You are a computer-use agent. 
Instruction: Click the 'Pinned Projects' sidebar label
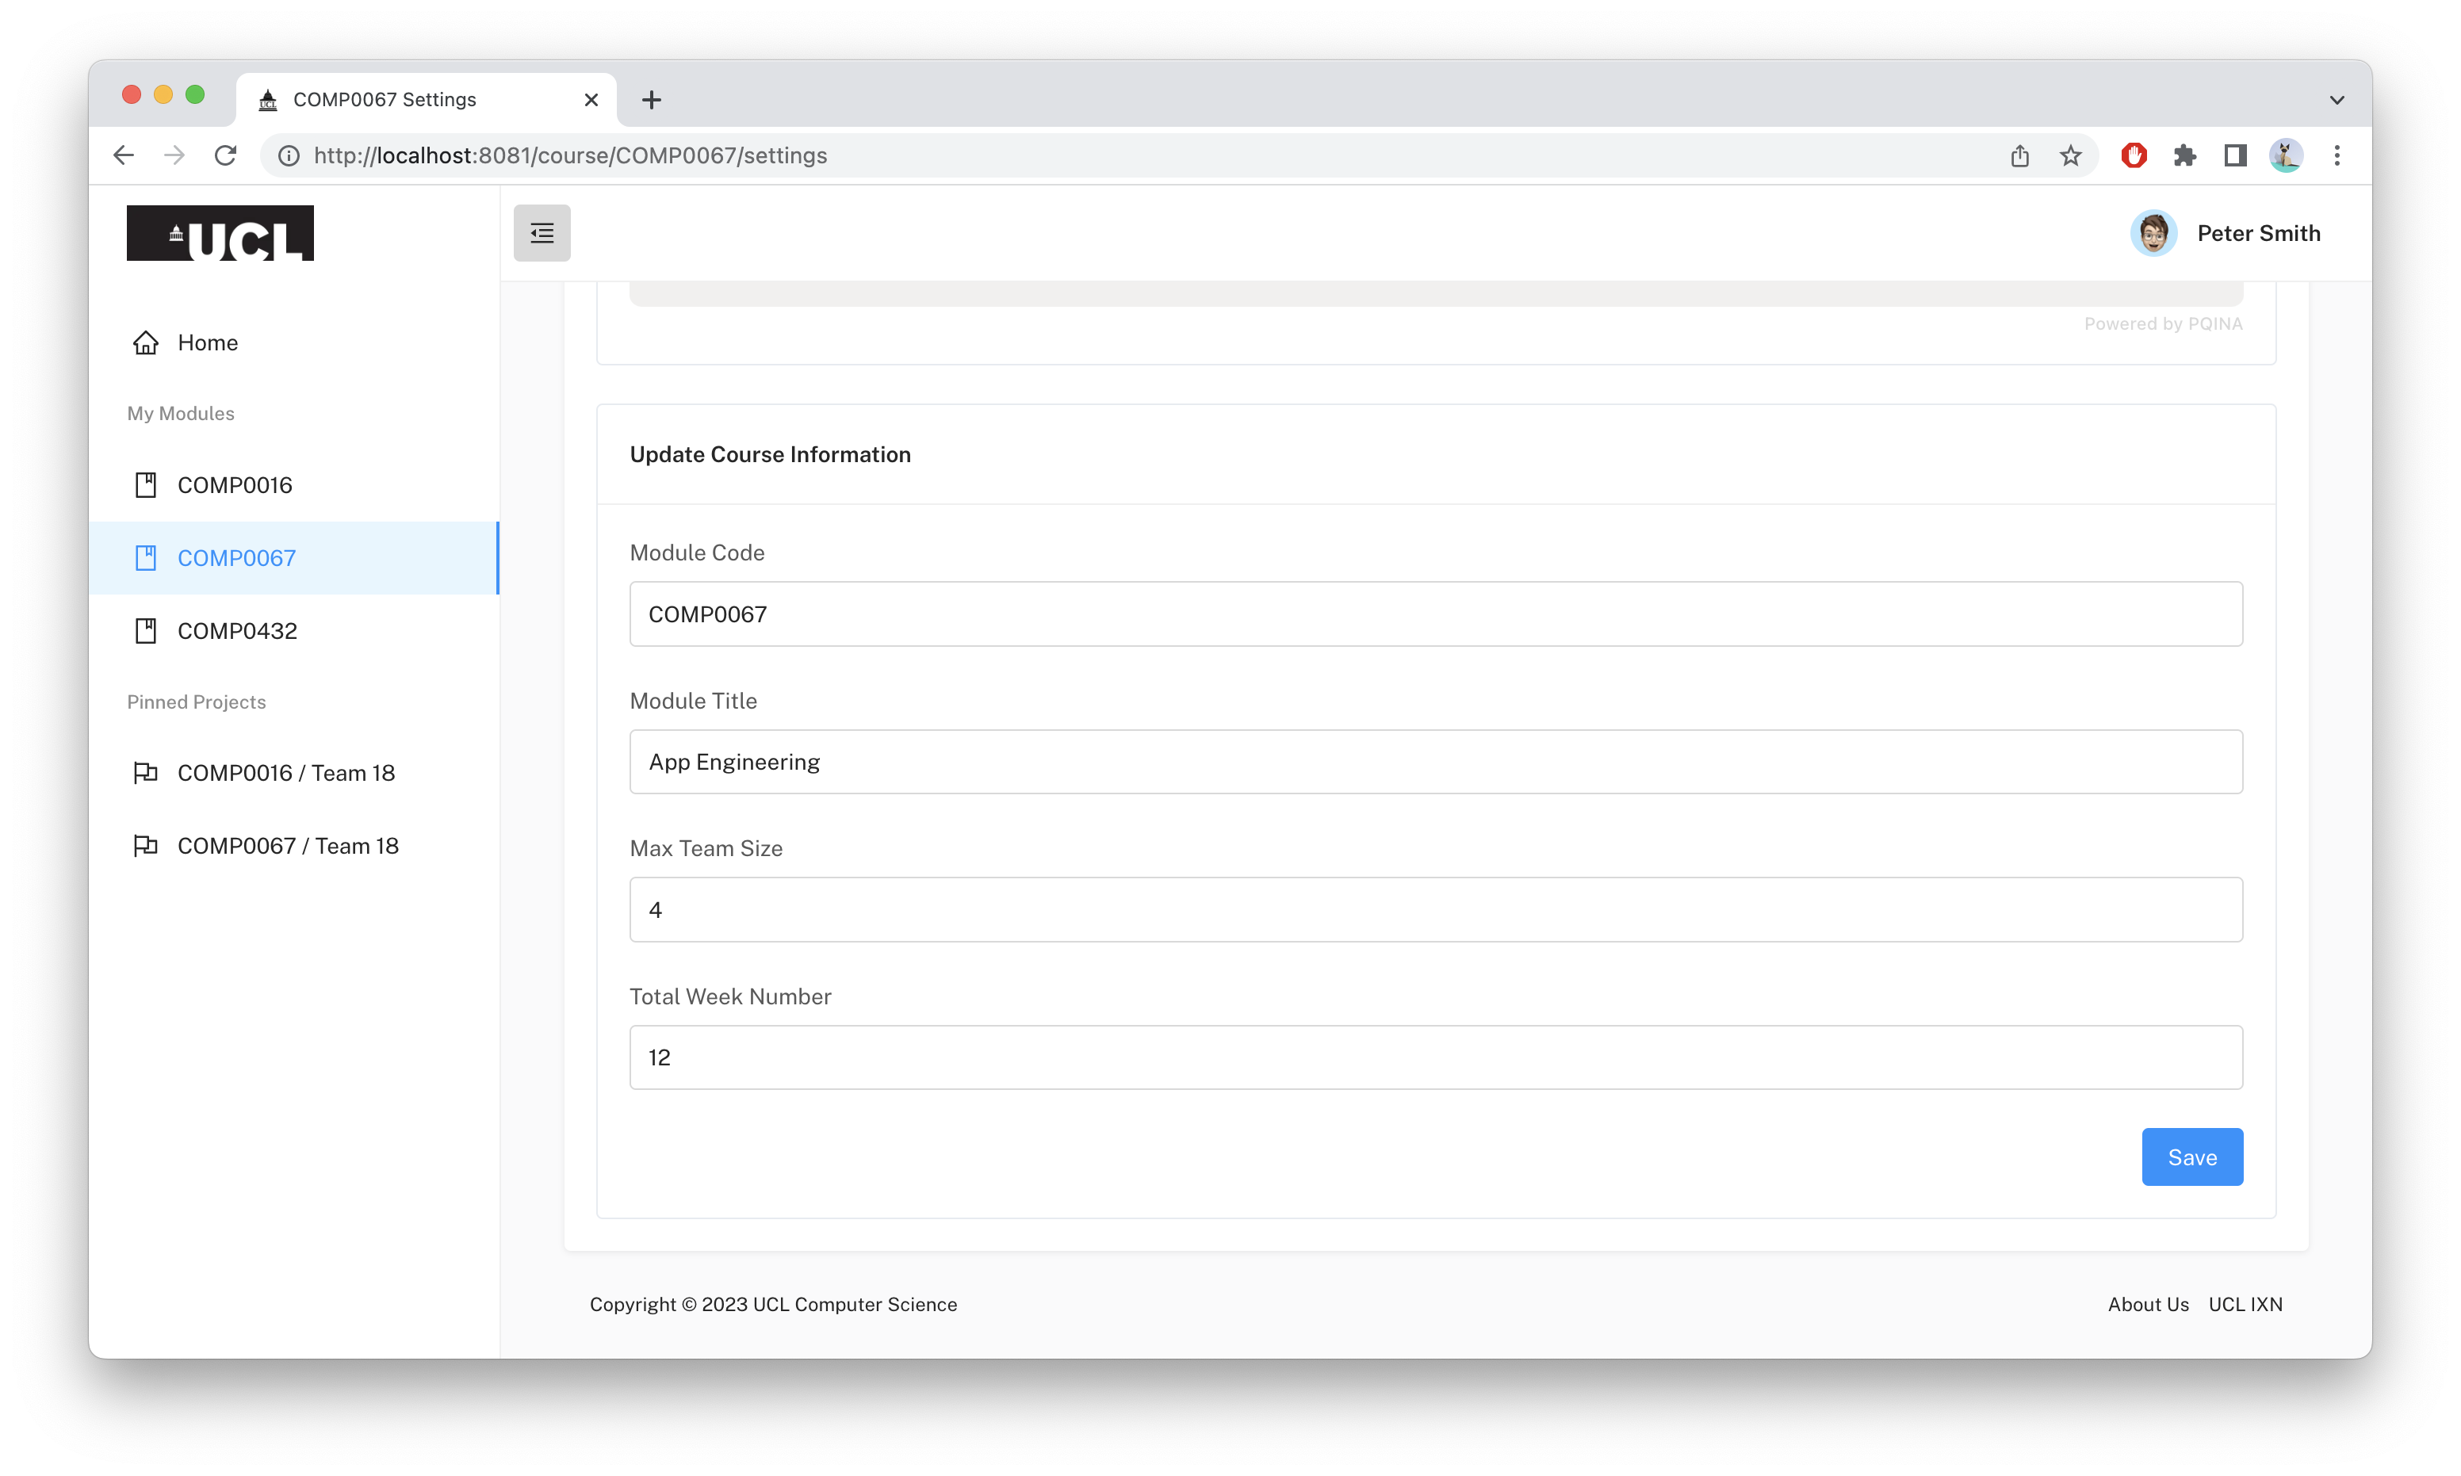tap(197, 702)
